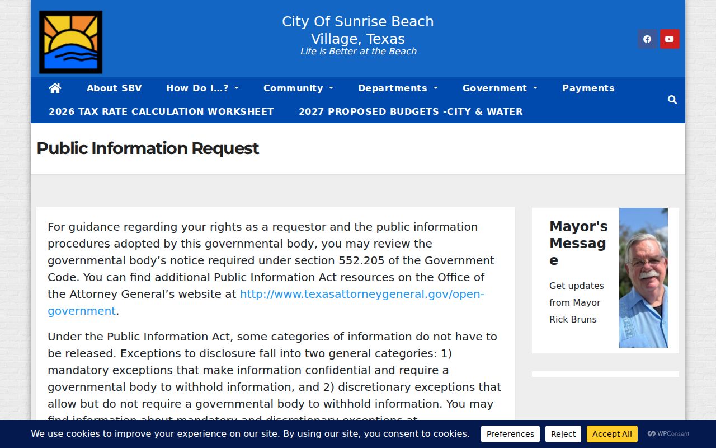Click the WPConsent logo in cookie bar
The width and height of the screenshot is (716, 448).
coord(668,434)
